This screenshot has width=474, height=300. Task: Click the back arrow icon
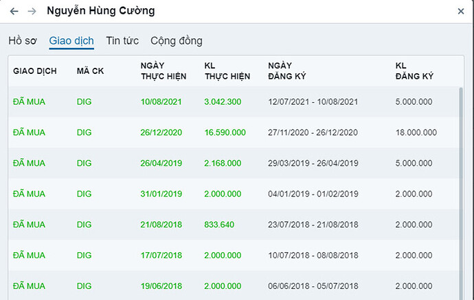(x=14, y=12)
